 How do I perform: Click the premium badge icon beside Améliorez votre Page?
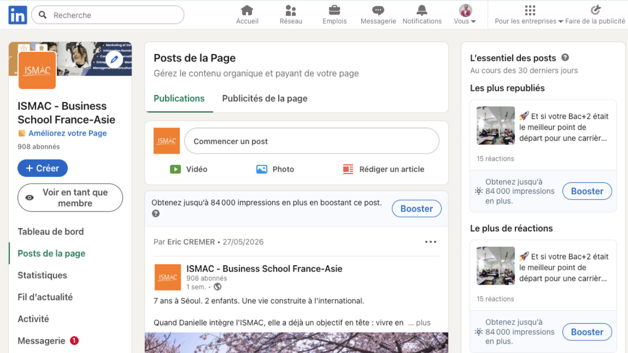coord(22,133)
